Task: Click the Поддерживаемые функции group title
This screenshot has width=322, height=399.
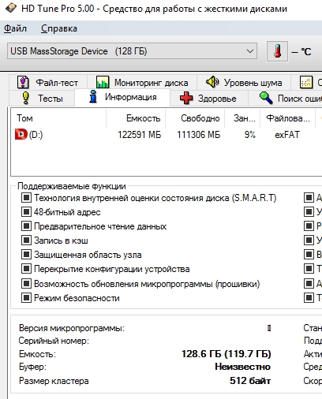Action: 72,186
